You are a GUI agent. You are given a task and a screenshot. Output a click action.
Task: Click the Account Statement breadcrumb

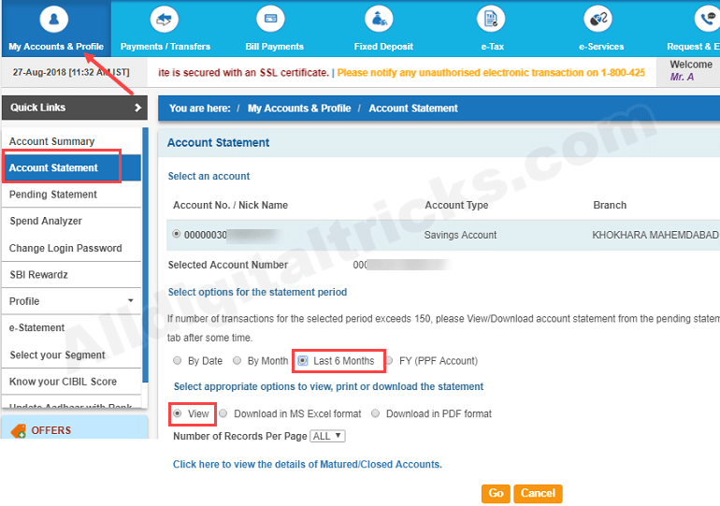(413, 108)
